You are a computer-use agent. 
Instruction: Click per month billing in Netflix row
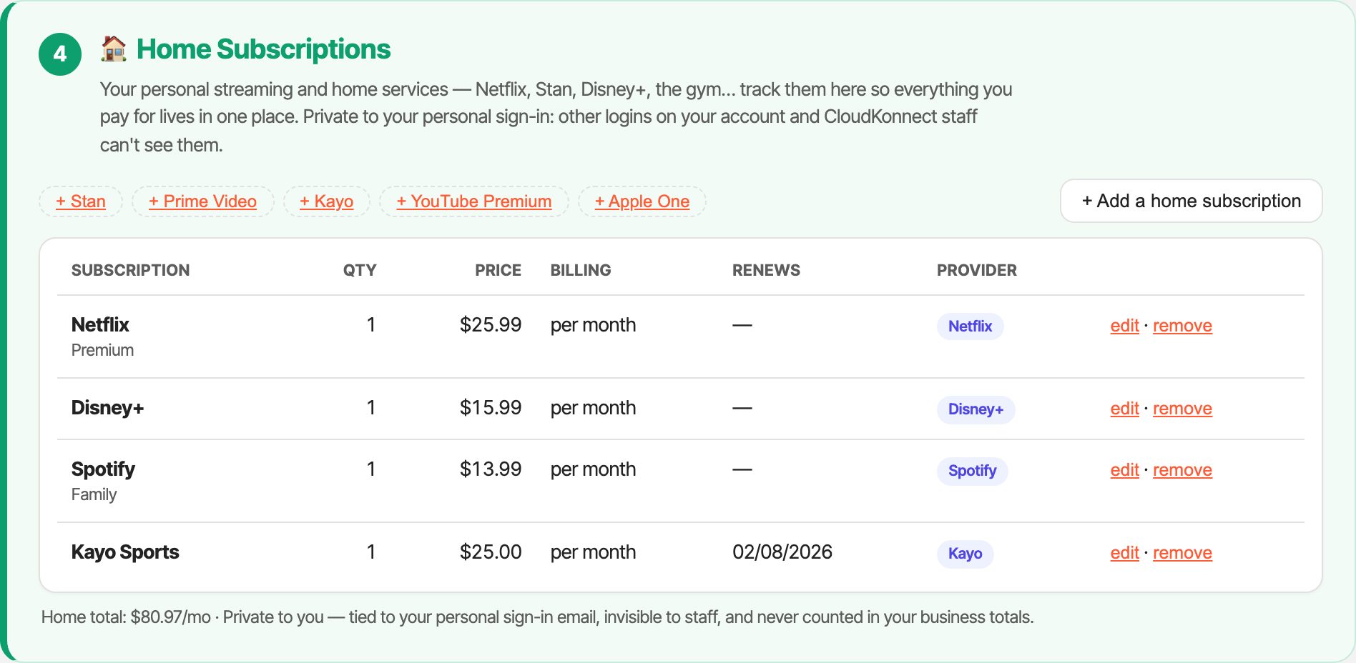[593, 325]
